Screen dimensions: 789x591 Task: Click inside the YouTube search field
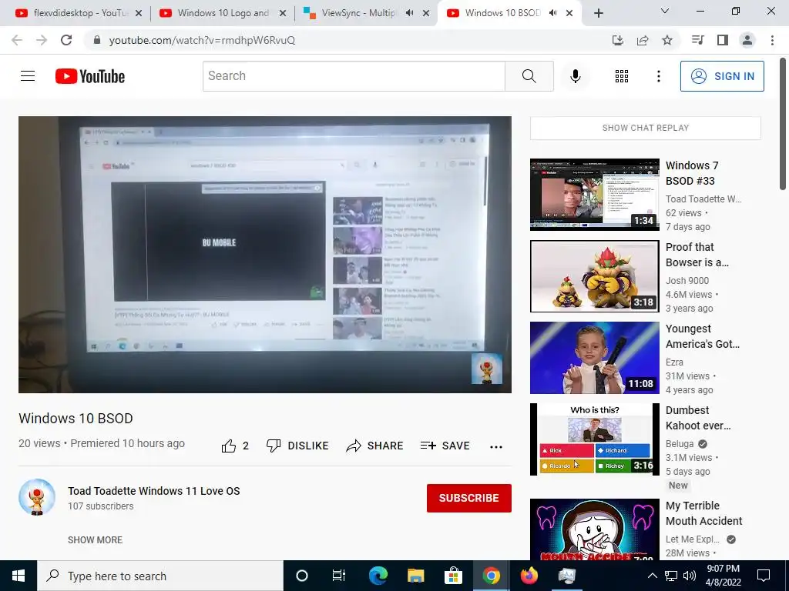point(354,76)
